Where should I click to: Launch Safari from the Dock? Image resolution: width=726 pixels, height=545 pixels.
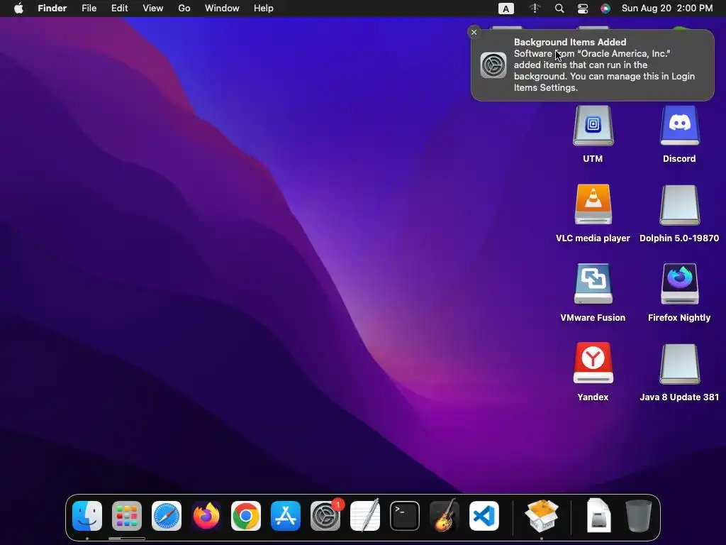tap(166, 516)
